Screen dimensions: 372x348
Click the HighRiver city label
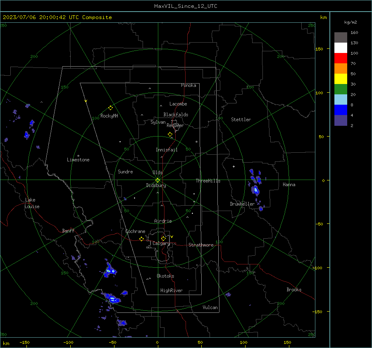(x=172, y=290)
